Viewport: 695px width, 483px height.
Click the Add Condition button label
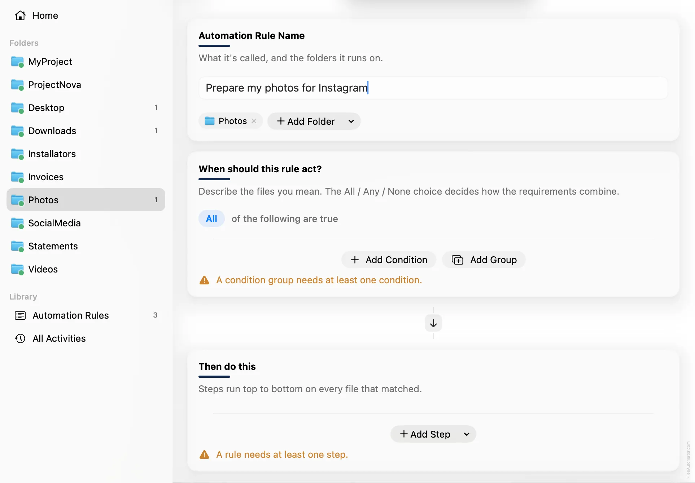click(396, 260)
